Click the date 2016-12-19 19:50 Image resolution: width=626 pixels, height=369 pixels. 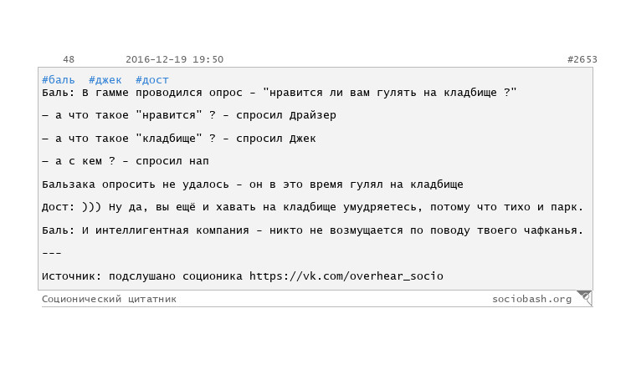(174, 60)
